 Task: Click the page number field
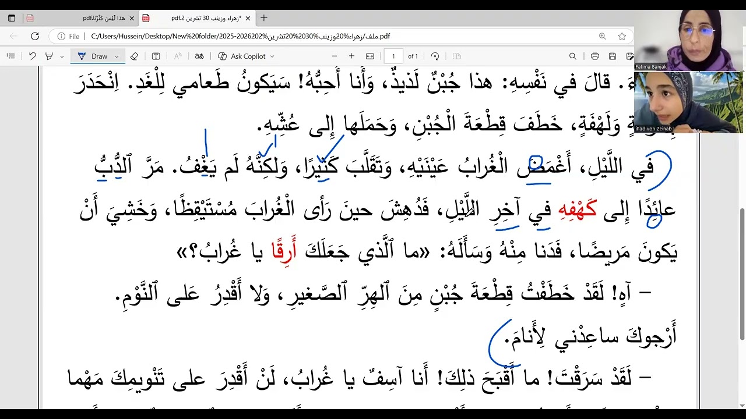point(393,56)
